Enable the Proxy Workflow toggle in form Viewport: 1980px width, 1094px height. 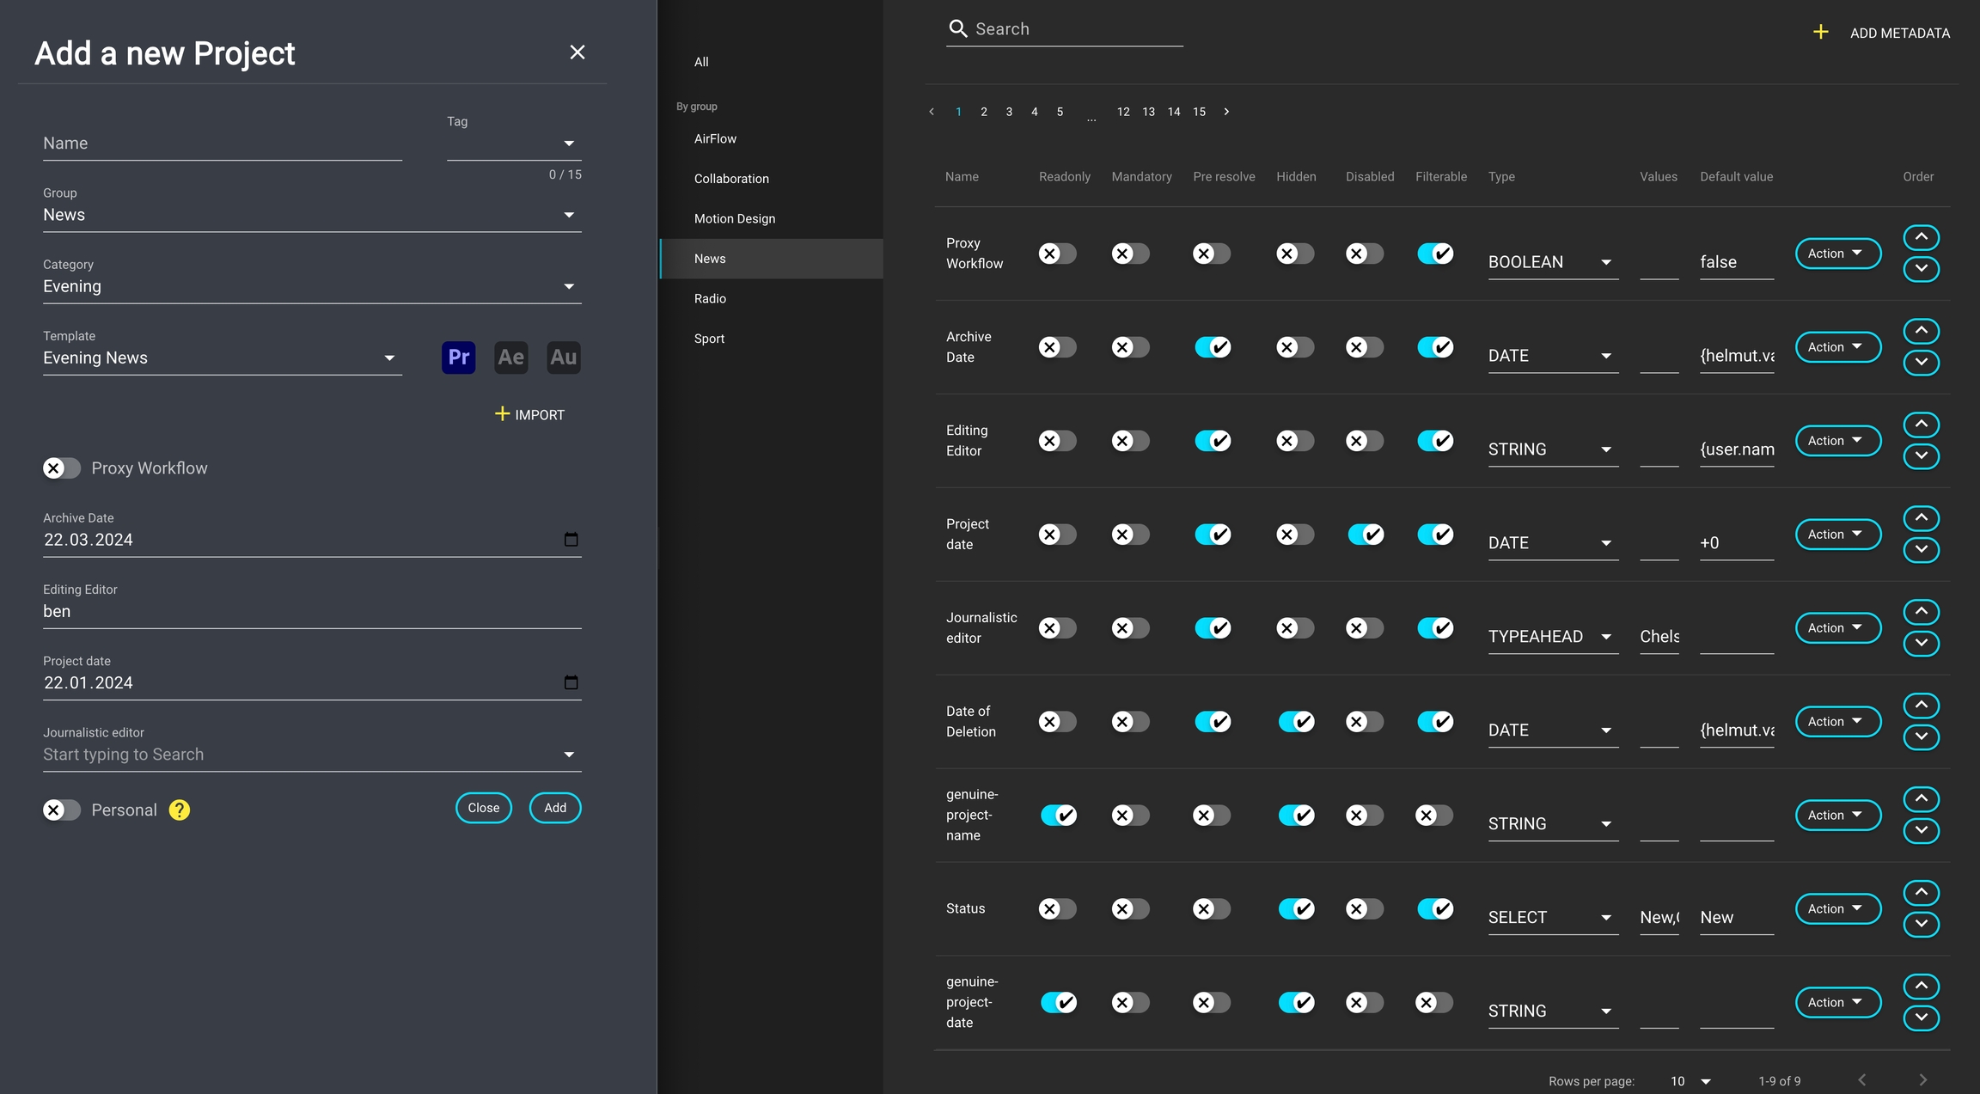(x=61, y=468)
